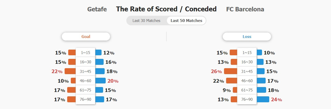This screenshot has width=331, height=109.
Task: Click the orange 9% Loss bar
Action: click(x=235, y=90)
